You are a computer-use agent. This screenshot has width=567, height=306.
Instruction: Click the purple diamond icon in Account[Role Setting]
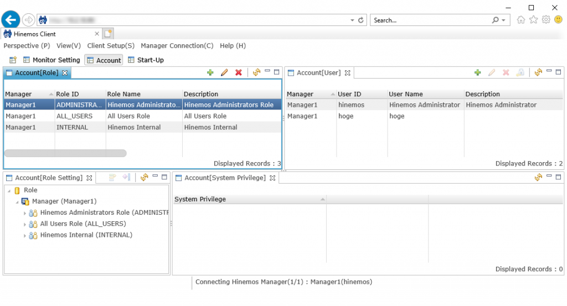point(126,178)
